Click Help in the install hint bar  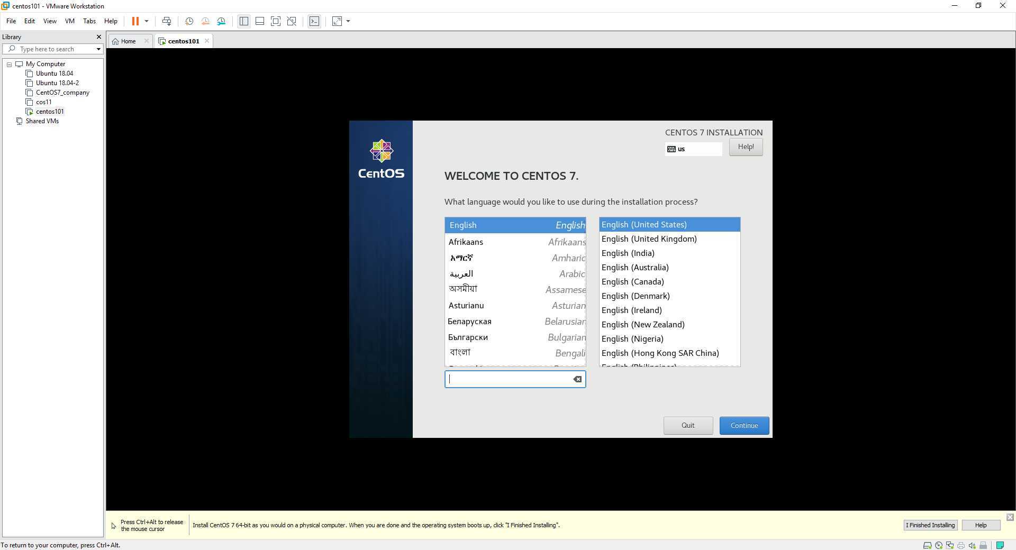tap(981, 525)
